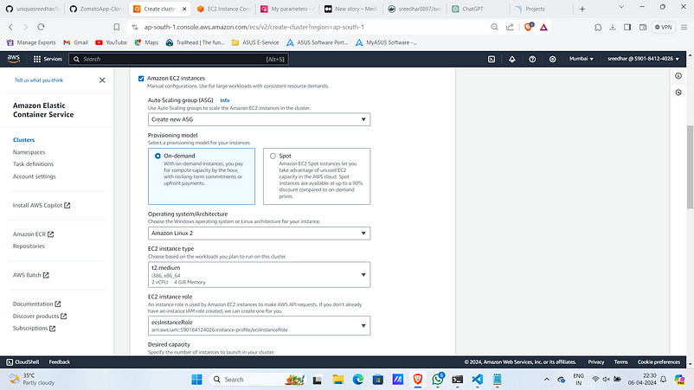Open Cookie preferences in the footer
This screenshot has width=694, height=390.
tap(659, 361)
